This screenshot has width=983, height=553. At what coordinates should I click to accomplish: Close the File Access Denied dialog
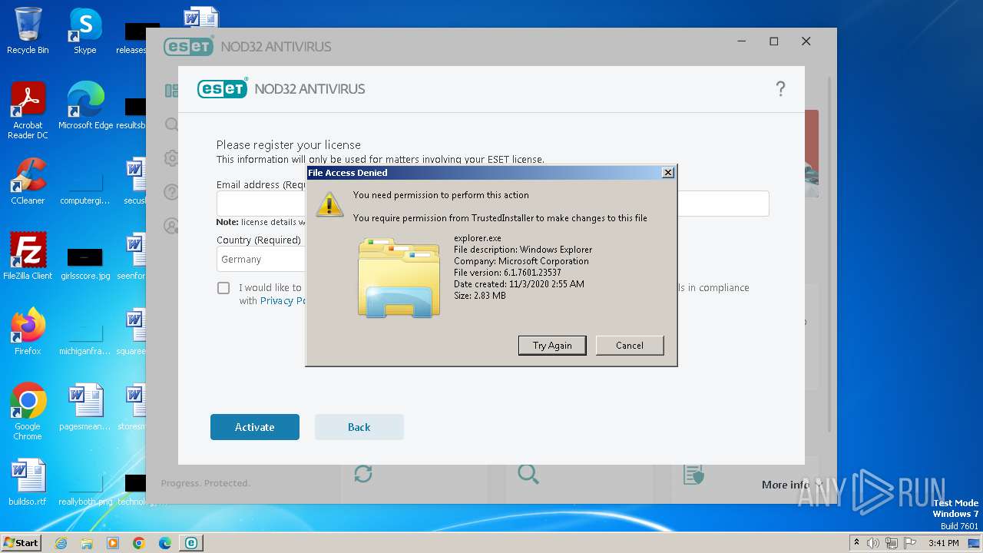tap(668, 173)
